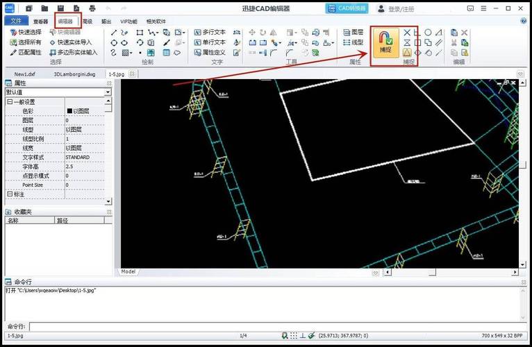Screen dimensions: 532x347
Task: Collapse the 一般设置 section
Action: click(x=10, y=102)
